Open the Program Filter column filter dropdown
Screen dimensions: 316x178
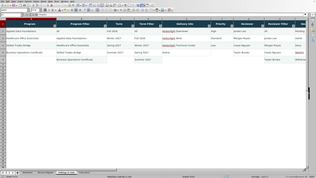coord(105,26)
